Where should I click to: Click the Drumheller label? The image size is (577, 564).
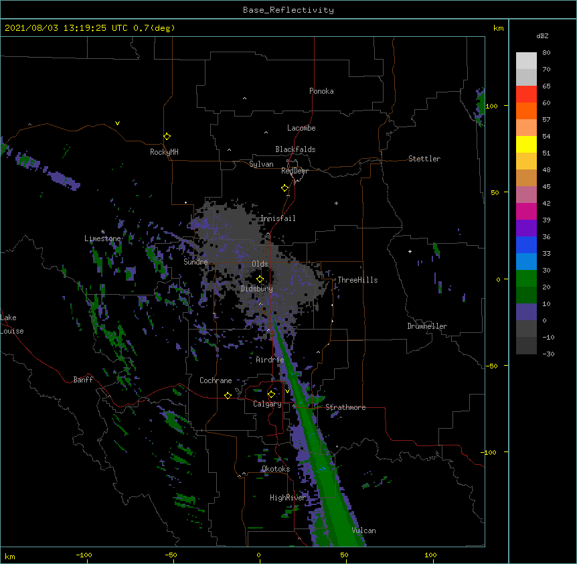pos(427,326)
